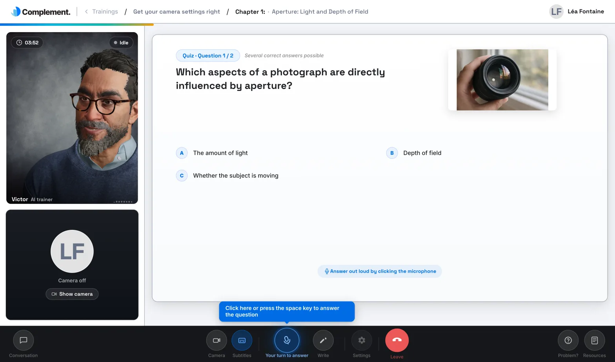Image resolution: width=615 pixels, height=362 pixels.
Task: Click 'Aperture: Light and Depth of Field' title
Action: coord(320,12)
